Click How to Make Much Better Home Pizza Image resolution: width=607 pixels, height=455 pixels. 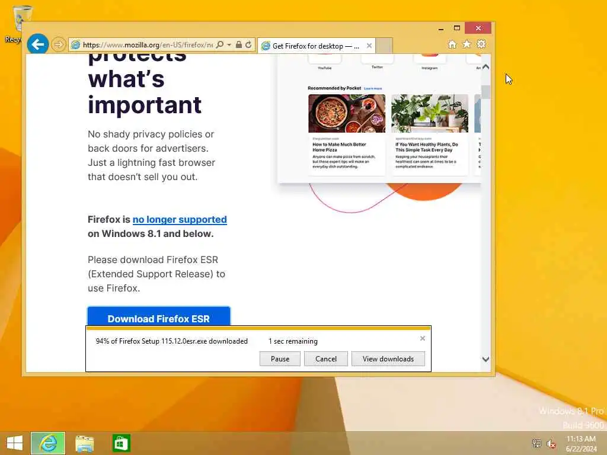pyautogui.click(x=339, y=147)
